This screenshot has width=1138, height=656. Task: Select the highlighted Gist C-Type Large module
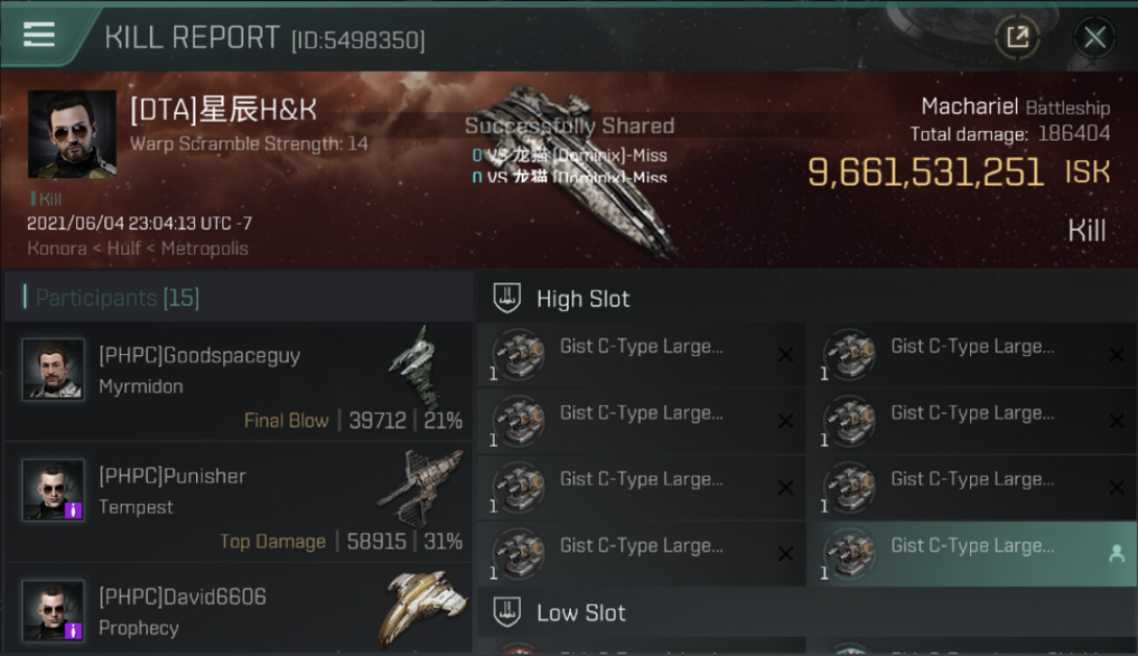pyautogui.click(x=972, y=554)
